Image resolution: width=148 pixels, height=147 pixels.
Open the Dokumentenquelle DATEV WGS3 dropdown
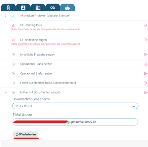click(x=75, y=106)
